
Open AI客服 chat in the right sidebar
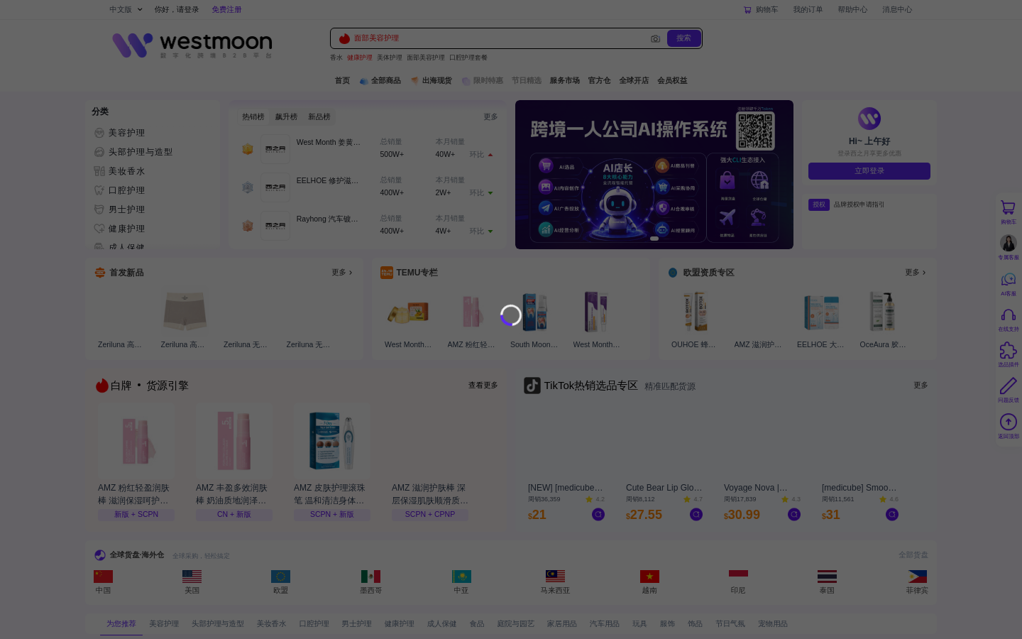(1008, 283)
